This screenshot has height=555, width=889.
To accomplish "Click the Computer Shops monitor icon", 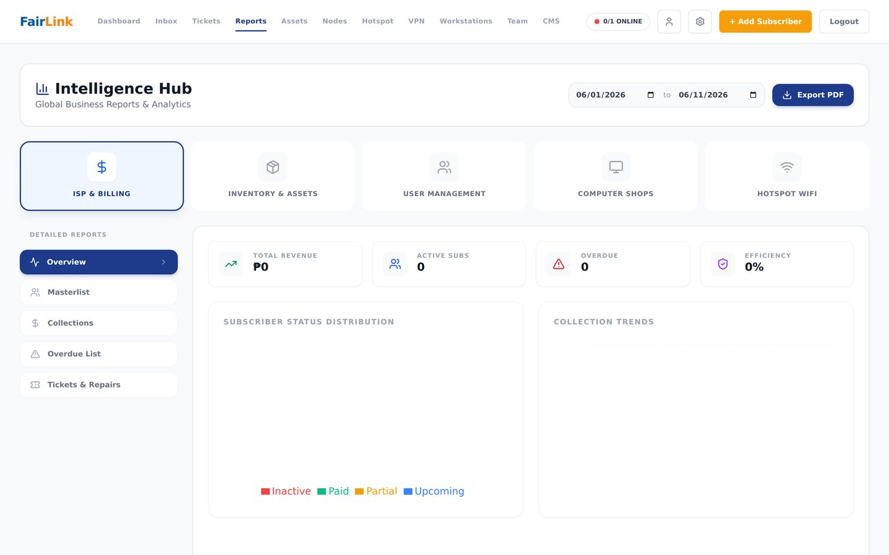I will pyautogui.click(x=615, y=167).
